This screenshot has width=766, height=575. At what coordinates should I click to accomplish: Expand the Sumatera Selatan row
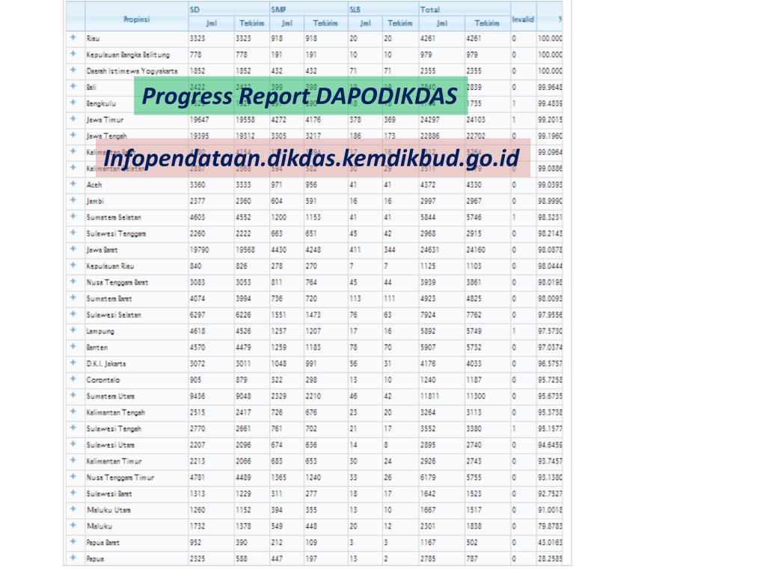73,216
